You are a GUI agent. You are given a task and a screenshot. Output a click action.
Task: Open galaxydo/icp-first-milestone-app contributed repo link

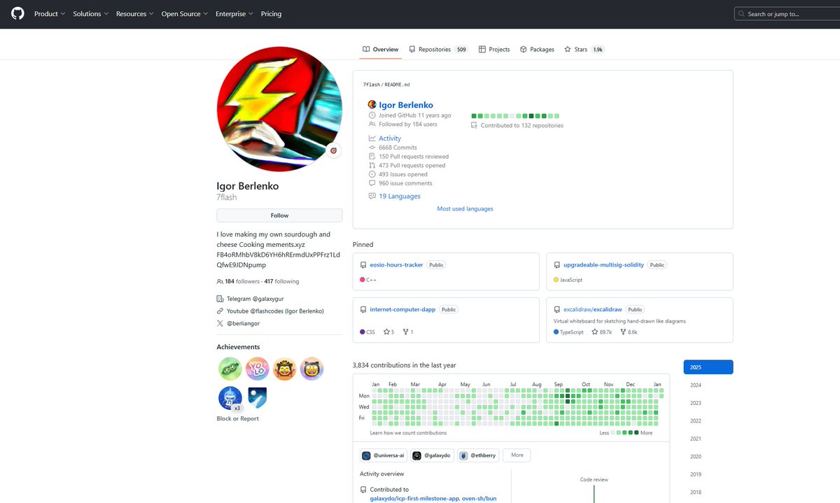point(416,499)
